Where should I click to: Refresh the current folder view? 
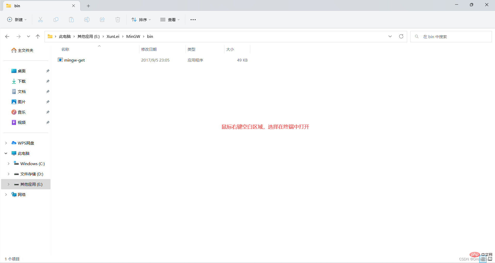(x=401, y=36)
